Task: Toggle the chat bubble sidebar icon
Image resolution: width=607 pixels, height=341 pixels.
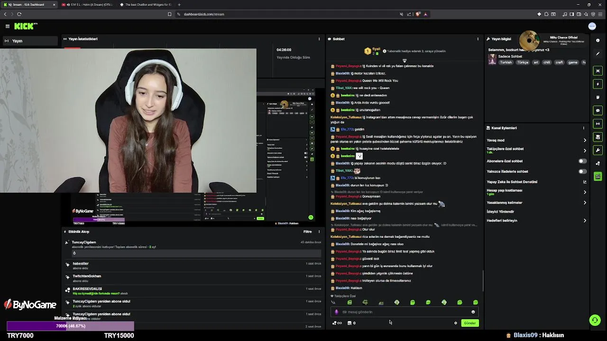Action: [x=598, y=110]
